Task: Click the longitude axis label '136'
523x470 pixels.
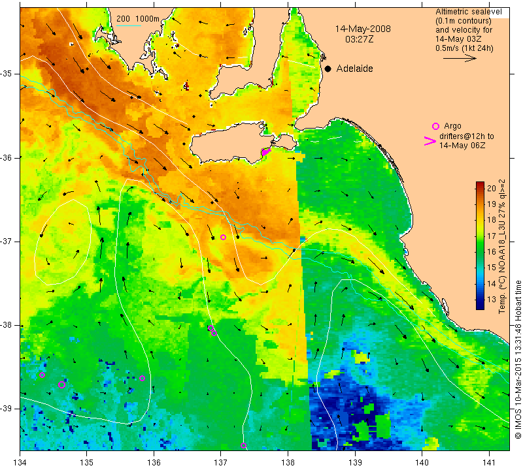Action: tap(154, 462)
